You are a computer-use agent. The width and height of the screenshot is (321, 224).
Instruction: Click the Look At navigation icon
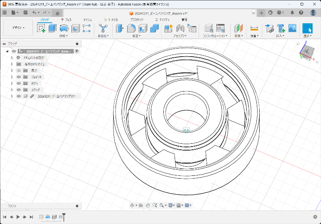[x=141, y=205]
